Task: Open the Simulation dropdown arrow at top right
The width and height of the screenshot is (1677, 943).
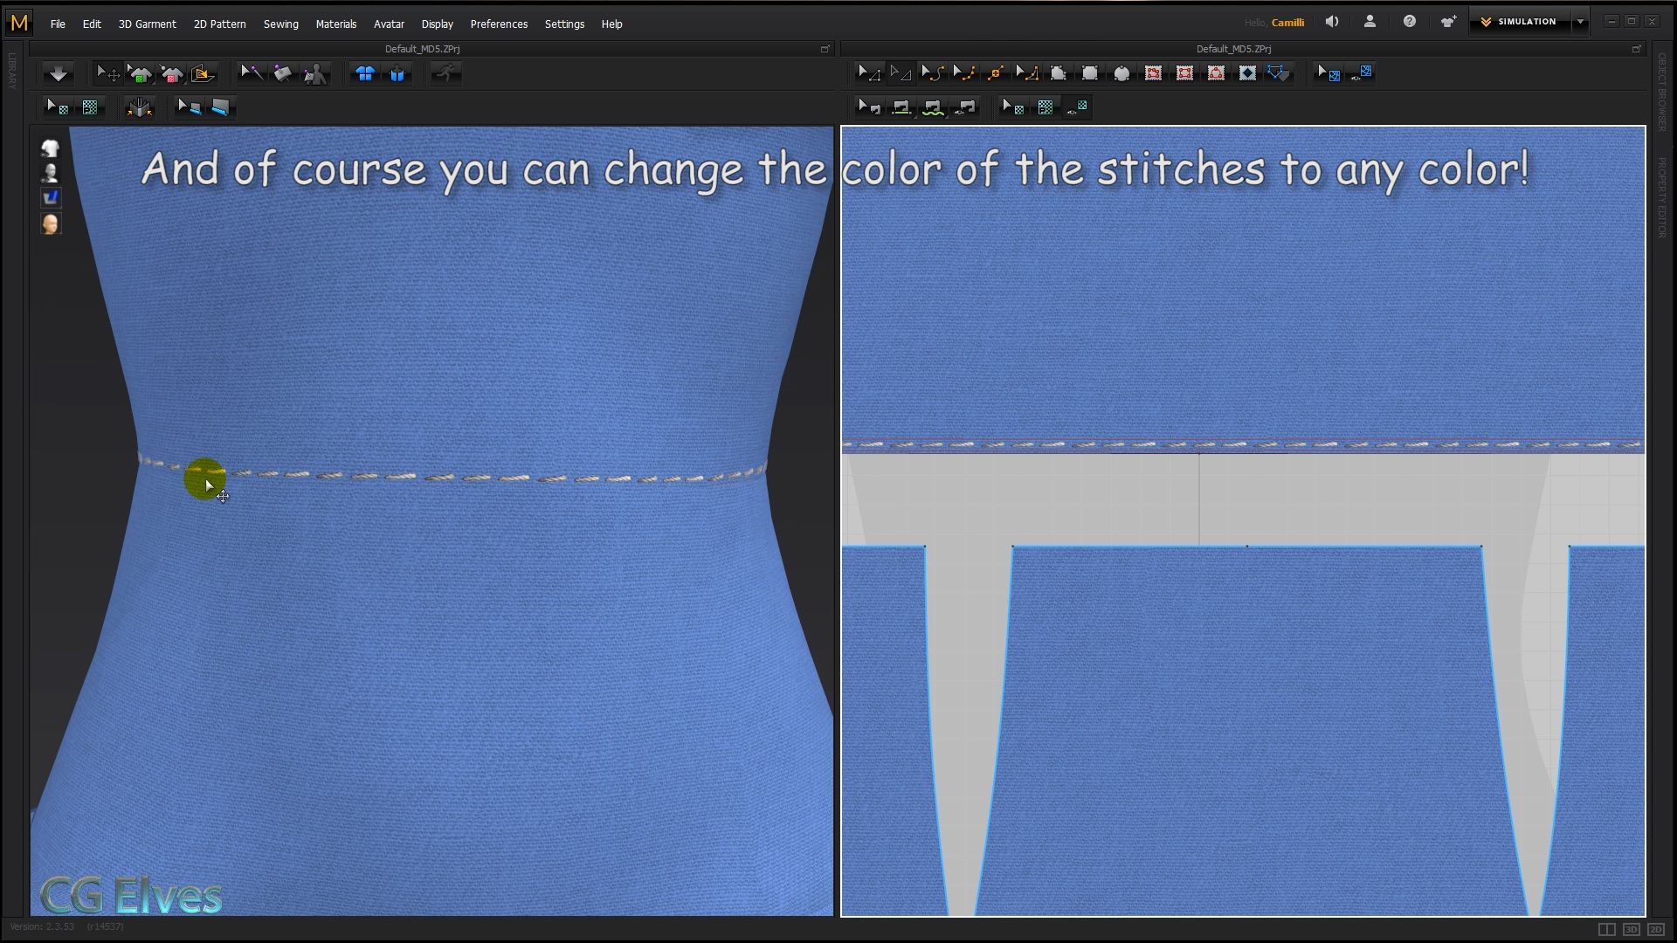Action: 1581,21
